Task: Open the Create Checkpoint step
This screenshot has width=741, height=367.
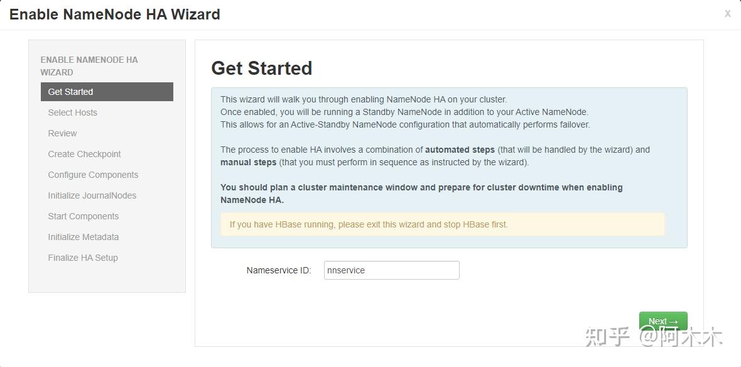Action: 85,154
